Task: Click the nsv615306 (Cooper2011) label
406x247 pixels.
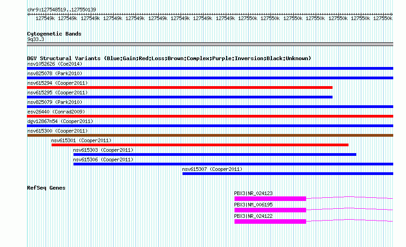Action: [103, 160]
